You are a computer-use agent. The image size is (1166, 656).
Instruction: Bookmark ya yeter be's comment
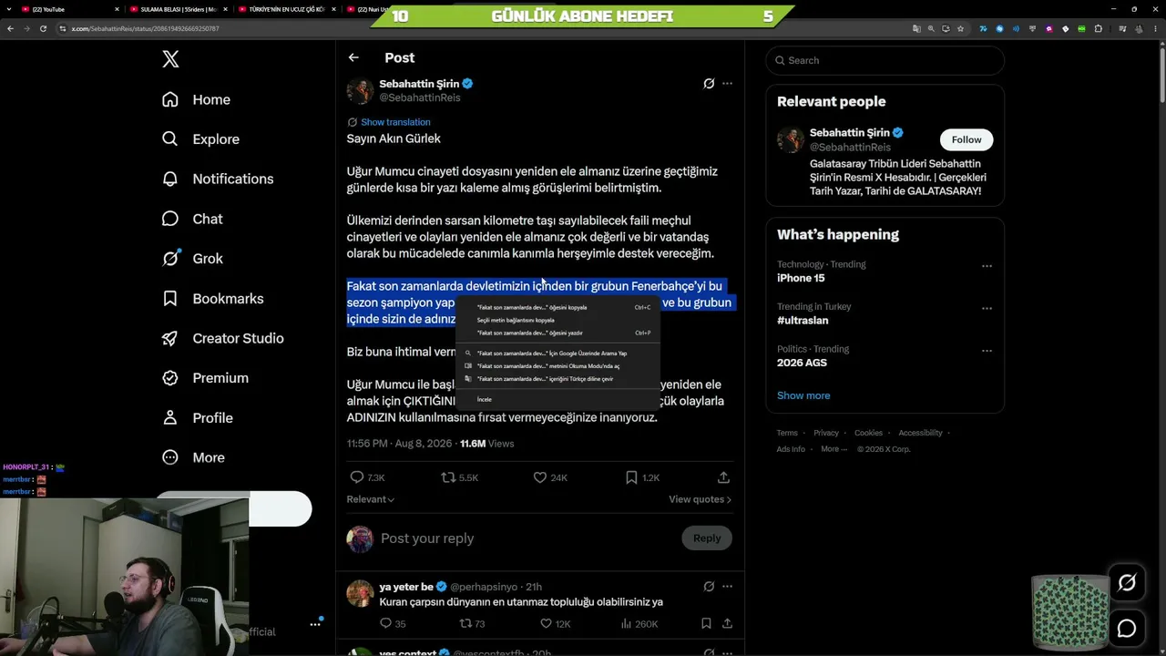pos(706,624)
